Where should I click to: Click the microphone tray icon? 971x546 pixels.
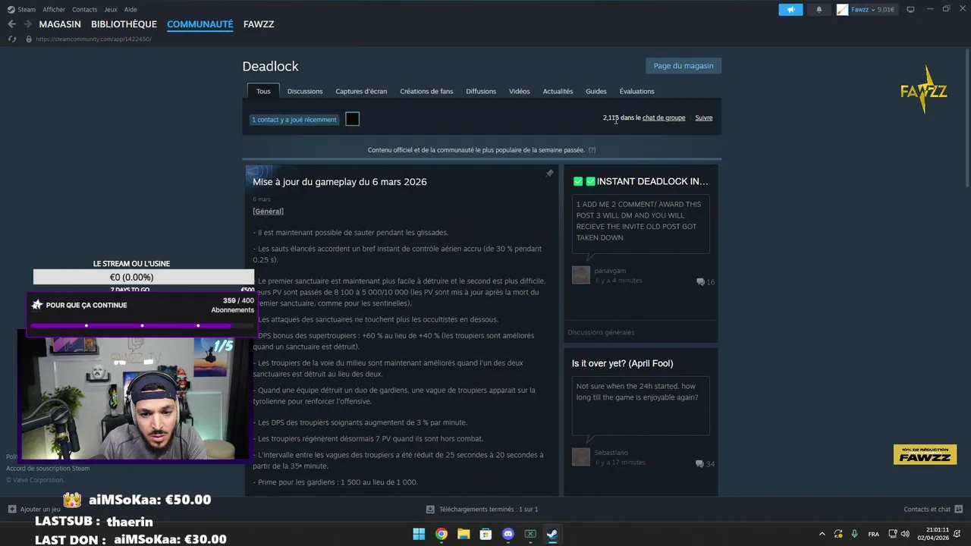tap(855, 534)
